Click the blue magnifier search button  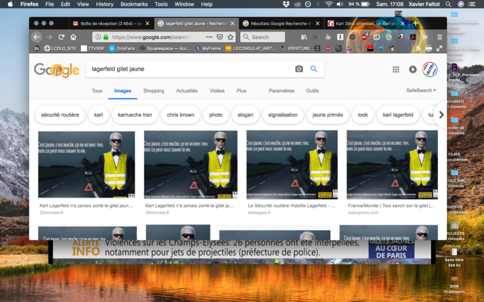click(x=314, y=69)
